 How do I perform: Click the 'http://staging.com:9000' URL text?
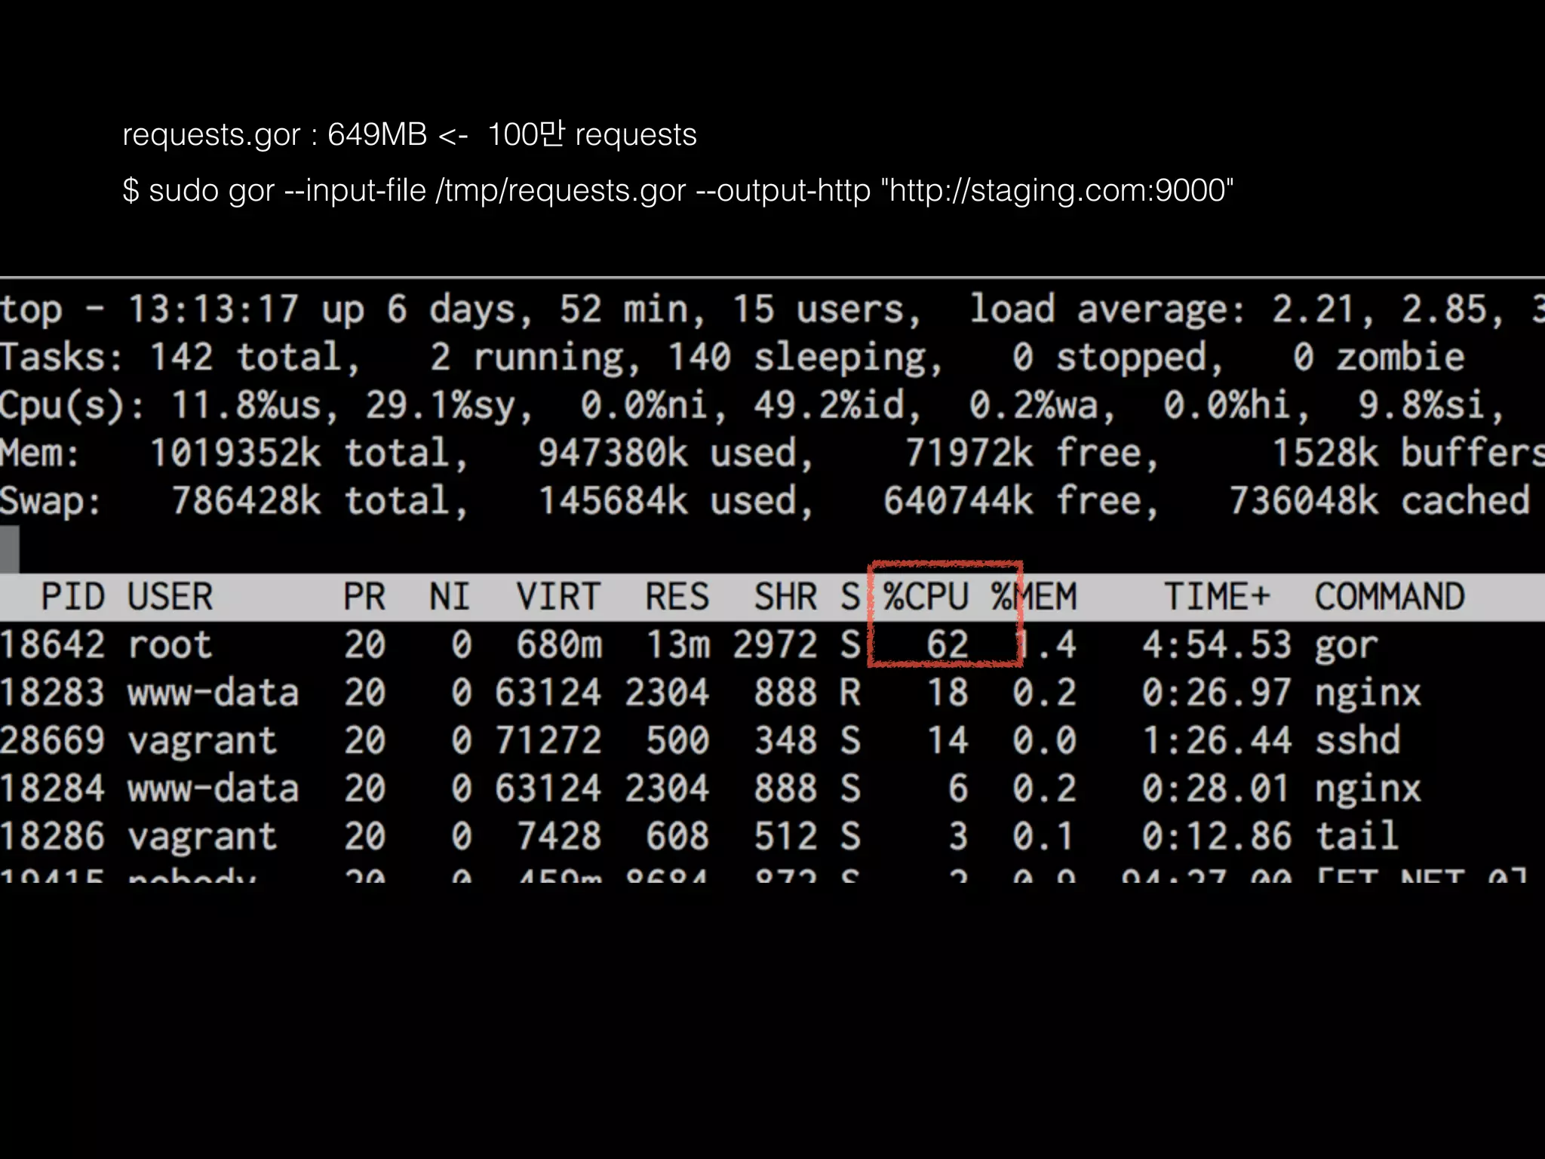(1058, 191)
